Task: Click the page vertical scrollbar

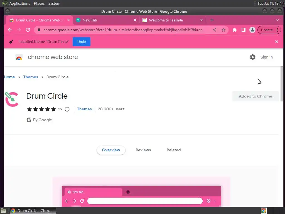Action: click(282, 84)
